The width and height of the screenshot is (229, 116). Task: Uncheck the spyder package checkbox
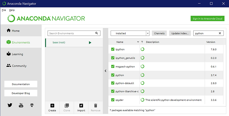(x=113, y=100)
